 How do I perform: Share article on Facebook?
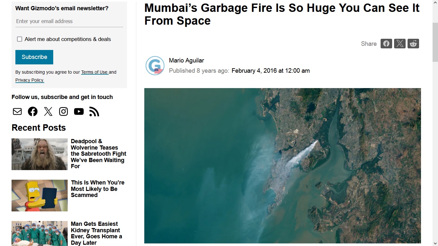(386, 44)
